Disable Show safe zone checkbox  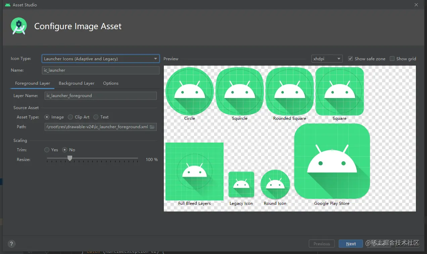point(350,59)
